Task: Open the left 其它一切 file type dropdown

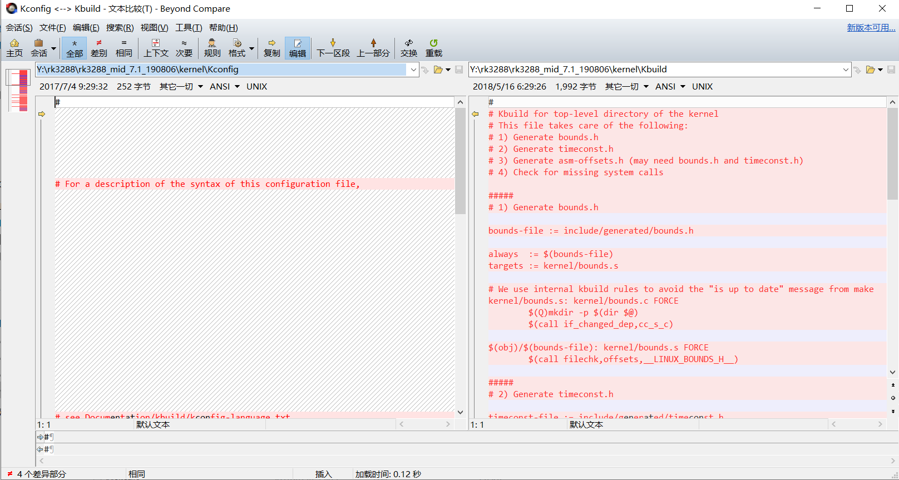Action: (181, 87)
